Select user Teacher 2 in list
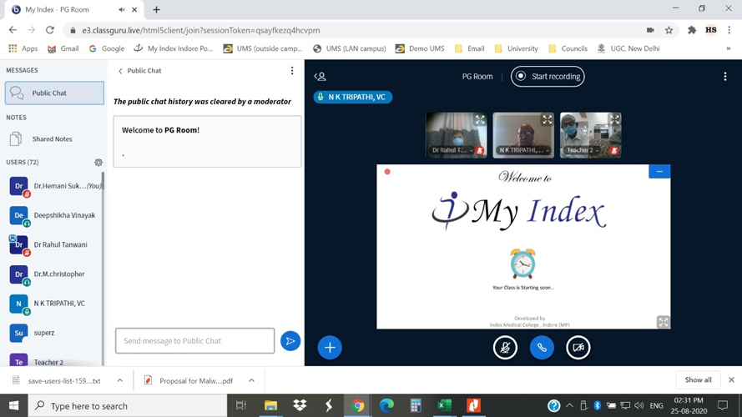This screenshot has height=417, width=742. pyautogui.click(x=54, y=359)
